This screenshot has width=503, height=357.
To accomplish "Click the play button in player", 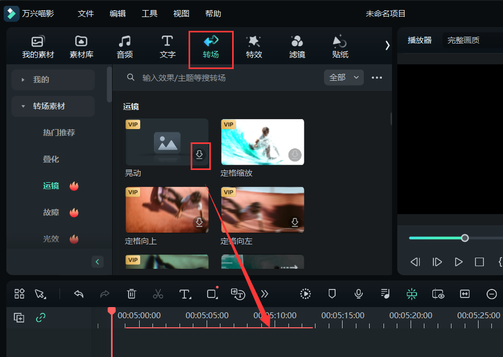I will 458,262.
